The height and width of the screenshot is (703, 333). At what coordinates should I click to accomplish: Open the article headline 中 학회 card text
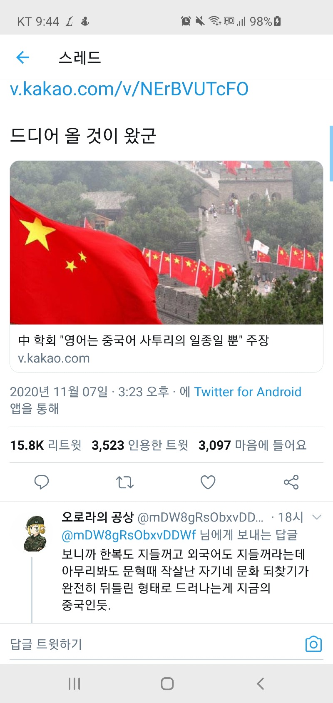[x=144, y=340]
